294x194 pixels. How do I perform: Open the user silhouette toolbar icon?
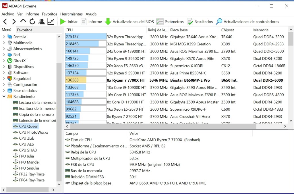41,22
